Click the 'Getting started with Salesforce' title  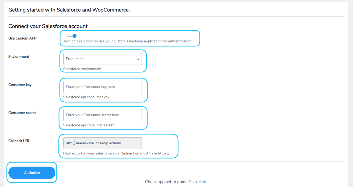pyautogui.click(x=69, y=10)
